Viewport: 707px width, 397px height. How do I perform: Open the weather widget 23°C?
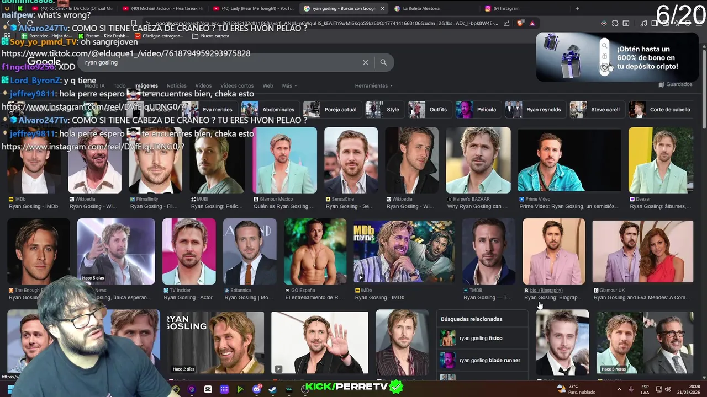click(x=575, y=389)
